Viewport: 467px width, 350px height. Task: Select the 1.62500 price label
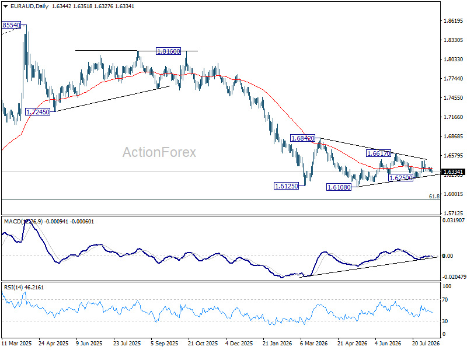point(401,178)
